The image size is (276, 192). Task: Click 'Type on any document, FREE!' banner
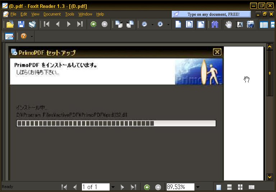(x=211, y=14)
